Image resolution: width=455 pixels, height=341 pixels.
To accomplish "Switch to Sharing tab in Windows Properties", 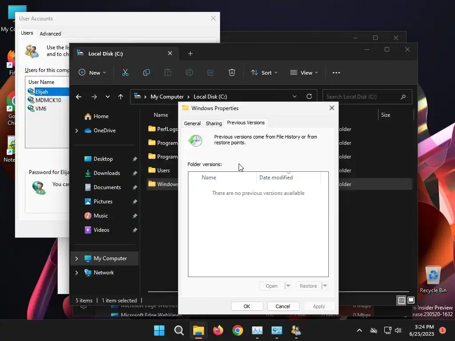I will pos(214,123).
